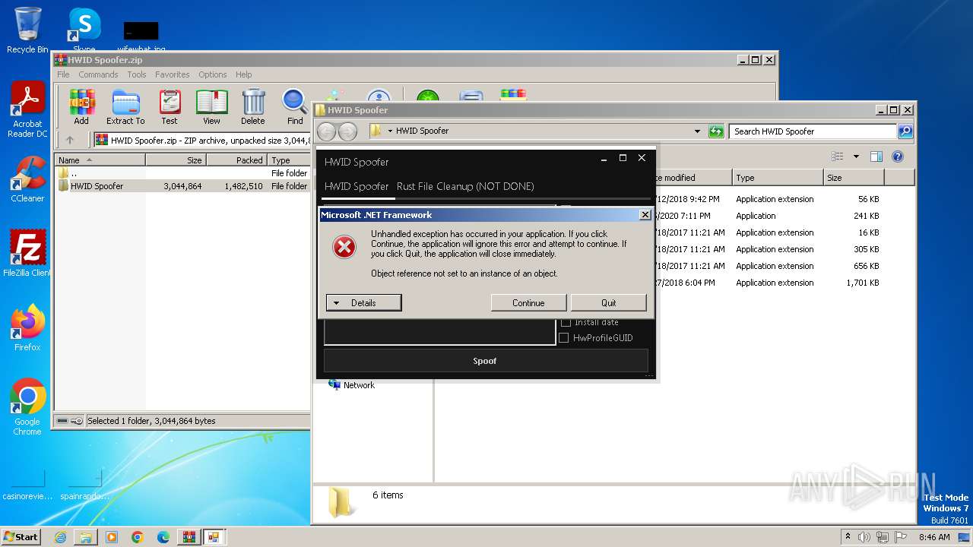Click the Find magnifier icon in WinRAR
The image size is (973, 547).
tap(295, 107)
